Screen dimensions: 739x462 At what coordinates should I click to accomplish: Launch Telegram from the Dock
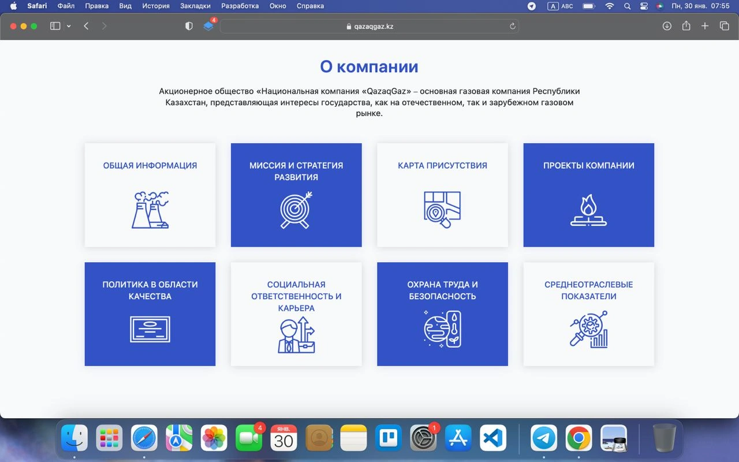coord(544,438)
